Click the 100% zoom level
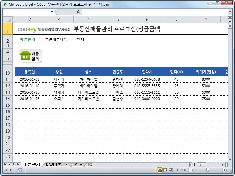 coord(181,170)
